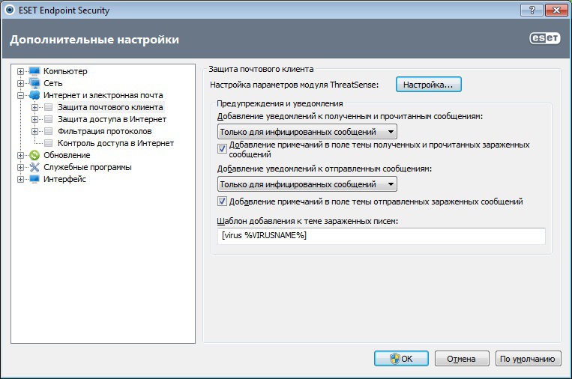The width and height of the screenshot is (572, 379).
Task: Open received and read messages notification dropdown
Action: pyautogui.click(x=307, y=132)
